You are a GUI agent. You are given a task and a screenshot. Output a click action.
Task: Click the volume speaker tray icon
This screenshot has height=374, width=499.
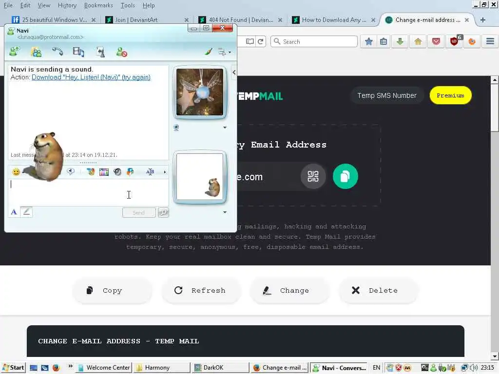(474, 368)
